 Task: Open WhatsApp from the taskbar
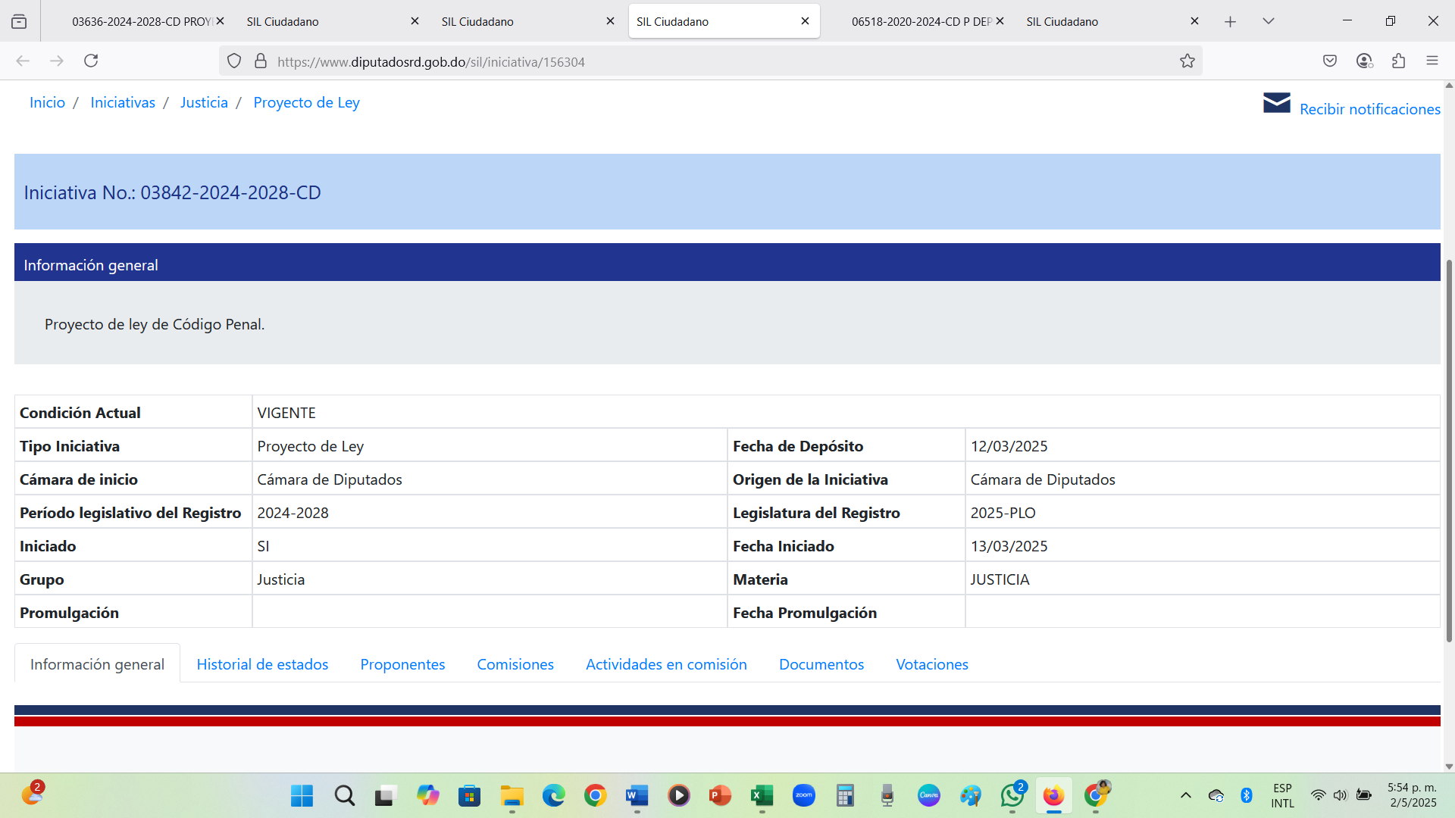(x=1012, y=795)
